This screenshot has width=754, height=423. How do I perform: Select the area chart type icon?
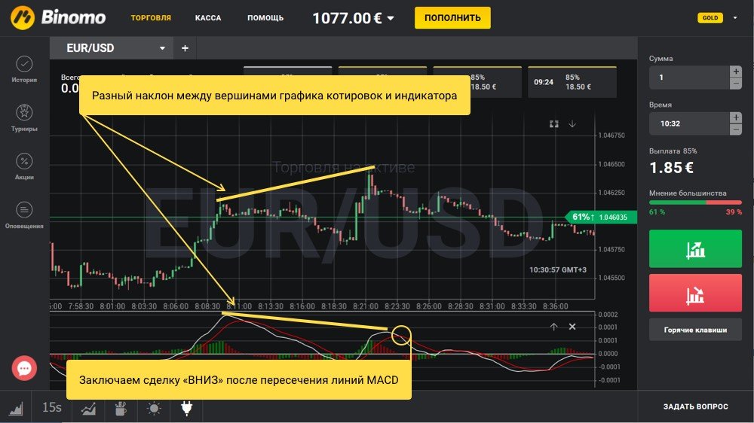pos(16,408)
